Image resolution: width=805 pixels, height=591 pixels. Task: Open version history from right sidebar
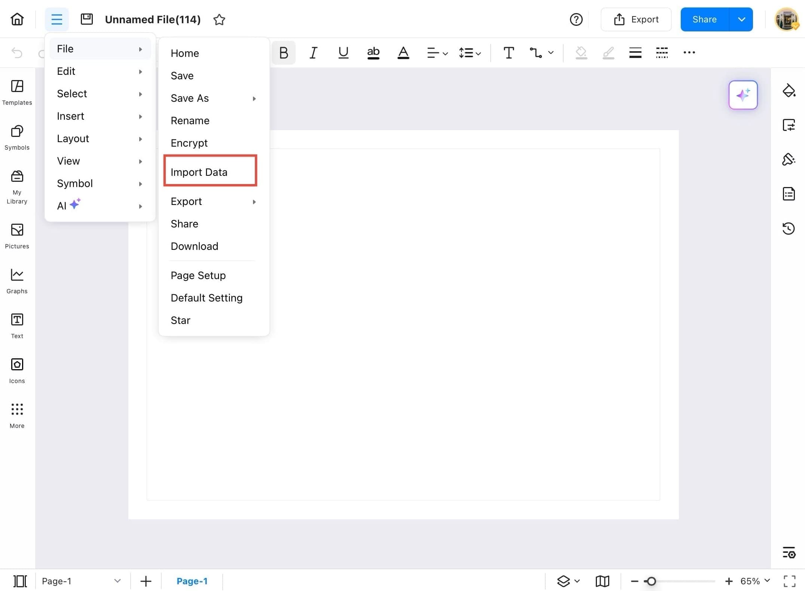tap(789, 228)
